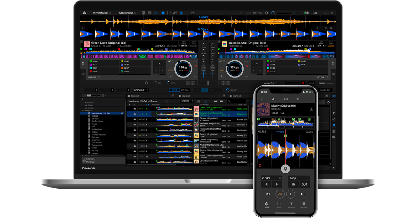Select MY PAGE in the top bar
416x218 pixels.
(x=257, y=12)
